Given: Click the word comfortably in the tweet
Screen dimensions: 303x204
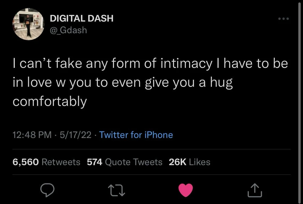Looking at the screenshot, I should 50,102.
